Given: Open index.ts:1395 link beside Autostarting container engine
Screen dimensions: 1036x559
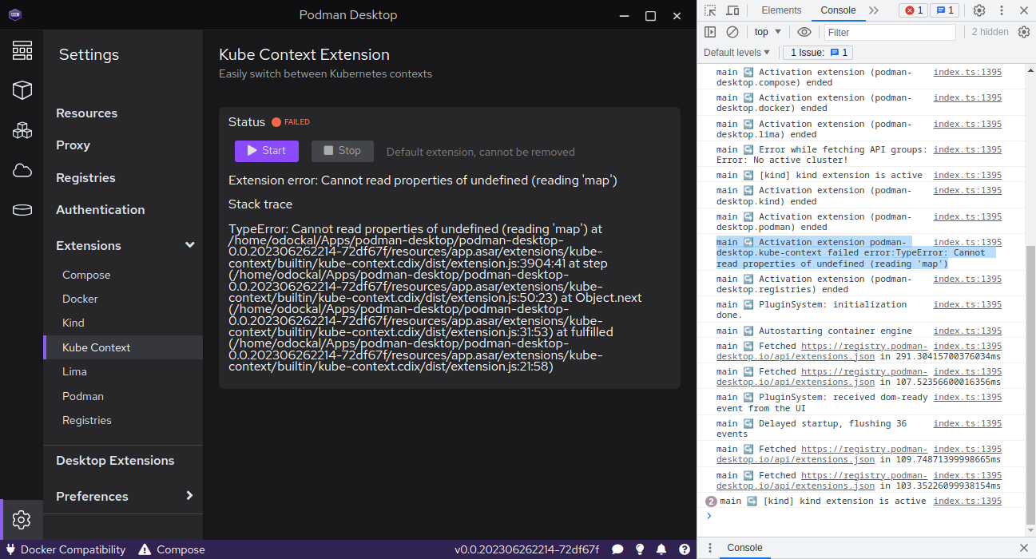Looking at the screenshot, I should pos(967,331).
